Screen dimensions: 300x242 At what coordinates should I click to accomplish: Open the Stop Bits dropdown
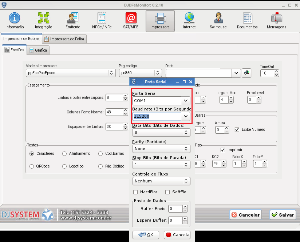tap(161, 165)
